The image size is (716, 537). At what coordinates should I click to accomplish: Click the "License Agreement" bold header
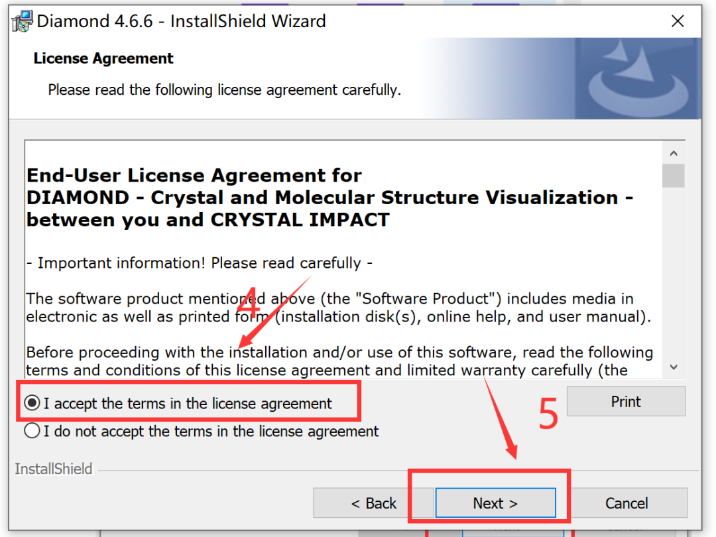click(103, 58)
